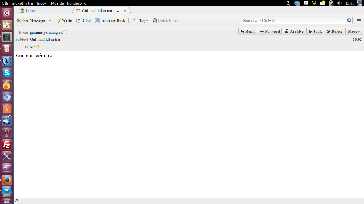The image size is (364, 204).
Task: Open the blue Zalo launcher icon
Action: click(x=7, y=61)
